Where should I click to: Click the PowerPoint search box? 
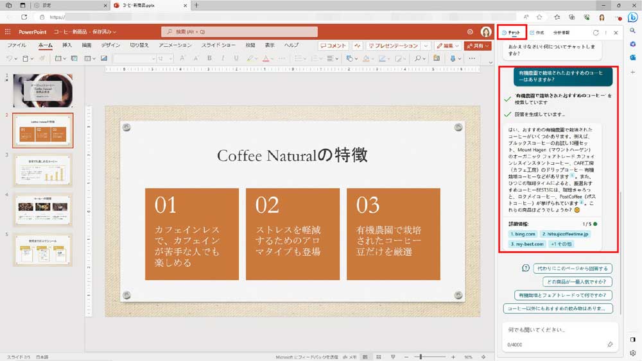[239, 31]
